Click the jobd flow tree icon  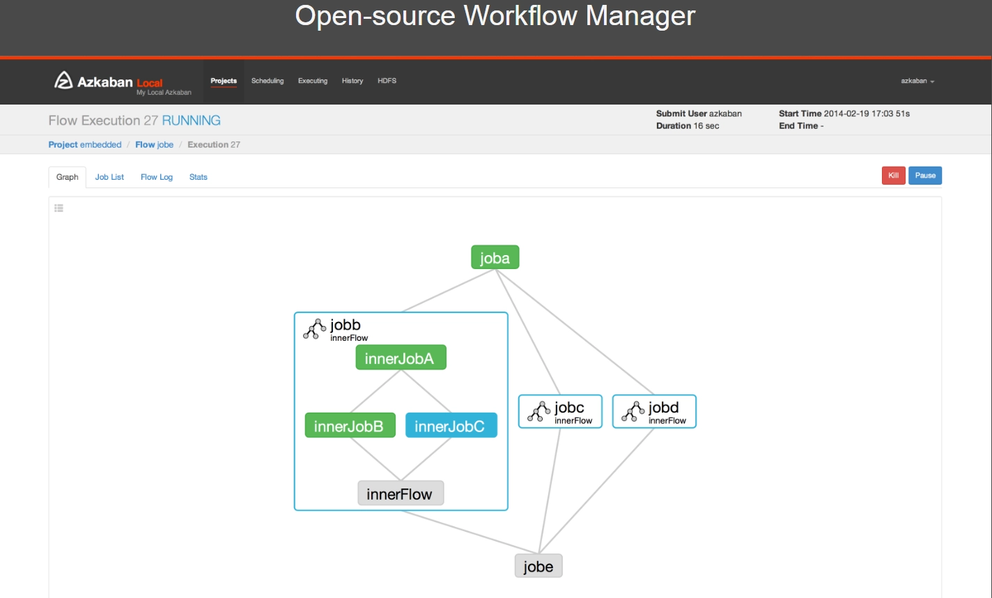coord(633,411)
